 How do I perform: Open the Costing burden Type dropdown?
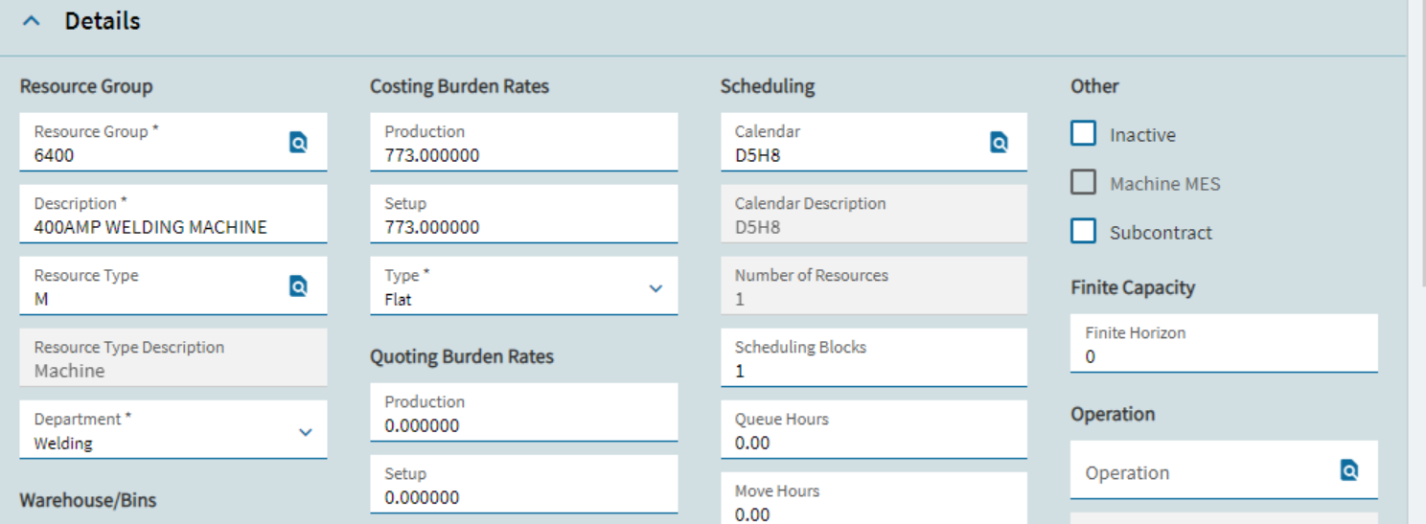tap(655, 288)
